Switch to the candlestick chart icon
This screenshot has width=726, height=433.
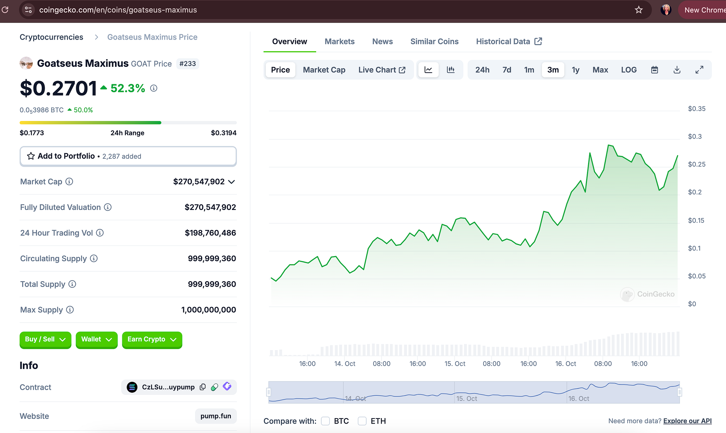[450, 70]
